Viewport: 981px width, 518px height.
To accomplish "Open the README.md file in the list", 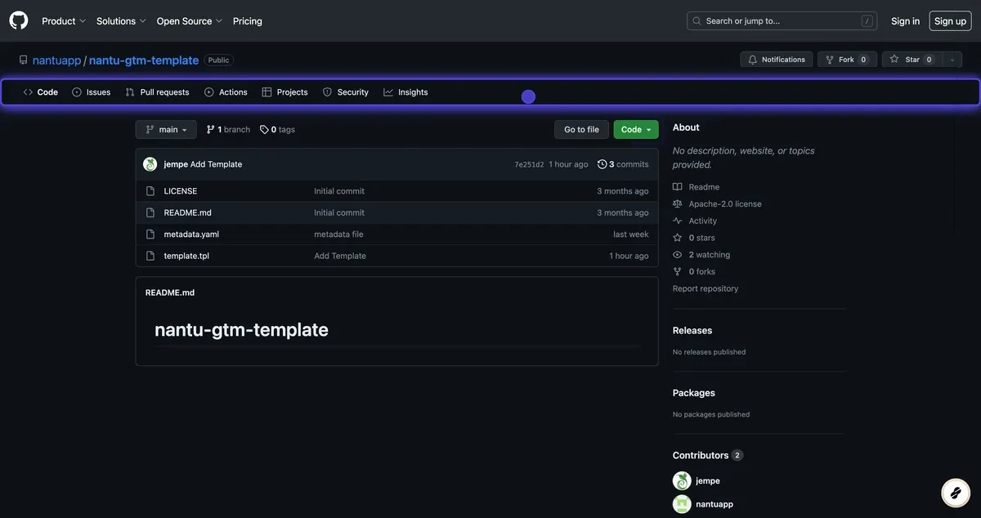I will coord(188,212).
